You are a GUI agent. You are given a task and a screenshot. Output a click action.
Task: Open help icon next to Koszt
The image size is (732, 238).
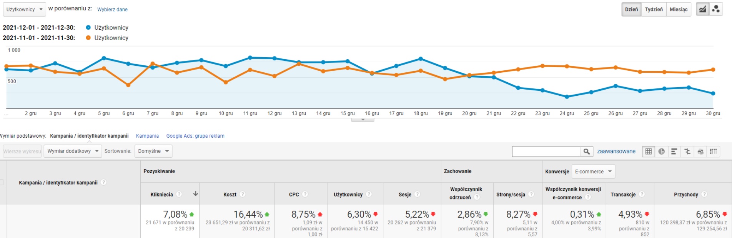tap(242, 194)
